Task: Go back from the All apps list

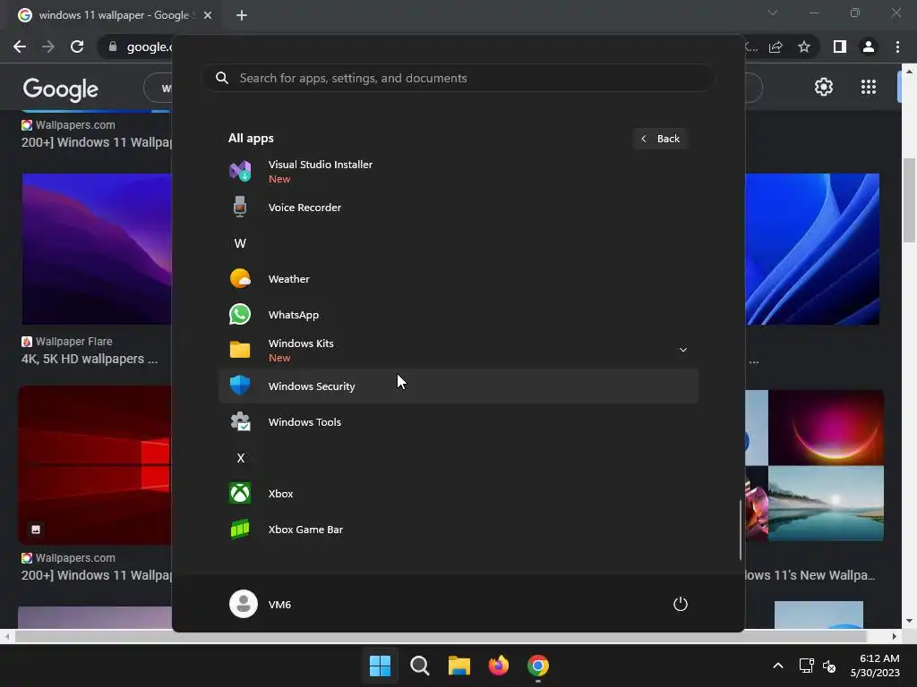Action: [660, 139]
